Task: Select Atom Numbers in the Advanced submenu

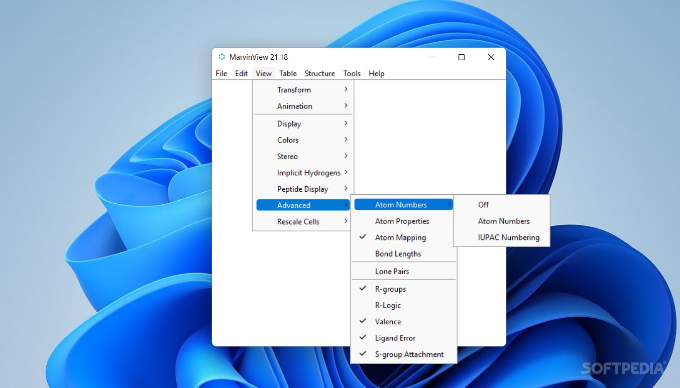Action: pyautogui.click(x=403, y=205)
